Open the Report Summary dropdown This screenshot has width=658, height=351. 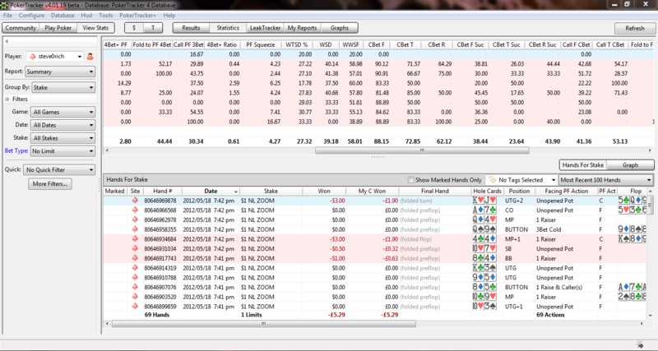(x=60, y=72)
